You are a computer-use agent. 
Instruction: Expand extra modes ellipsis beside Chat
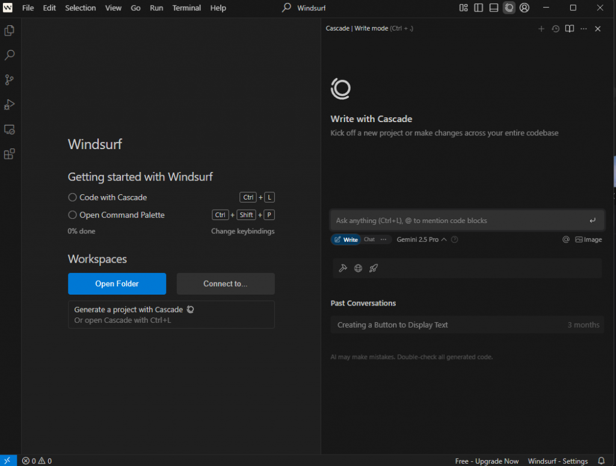point(383,239)
